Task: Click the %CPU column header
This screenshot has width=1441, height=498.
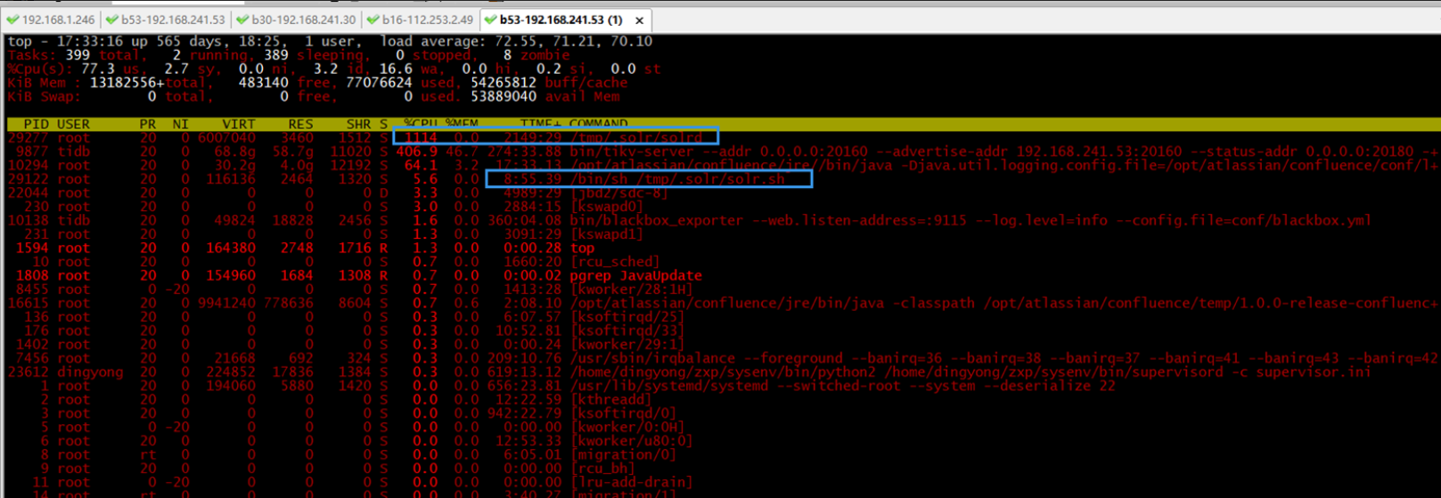Action: click(420, 124)
